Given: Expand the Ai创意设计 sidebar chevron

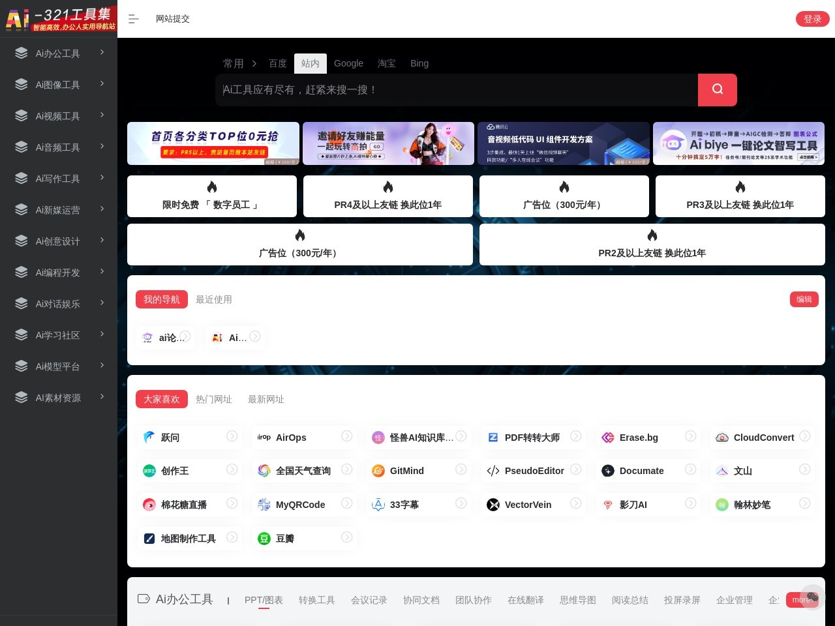Looking at the screenshot, I should point(102,240).
